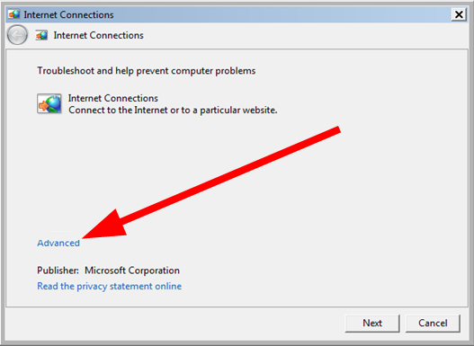Click the Microsoft Corporation publisher name
This screenshot has width=474, height=346.
click(132, 271)
